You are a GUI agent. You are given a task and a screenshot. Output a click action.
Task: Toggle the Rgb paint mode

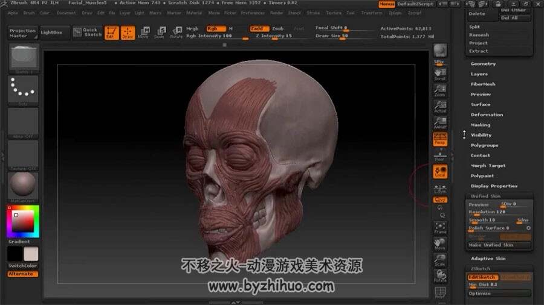(216, 28)
